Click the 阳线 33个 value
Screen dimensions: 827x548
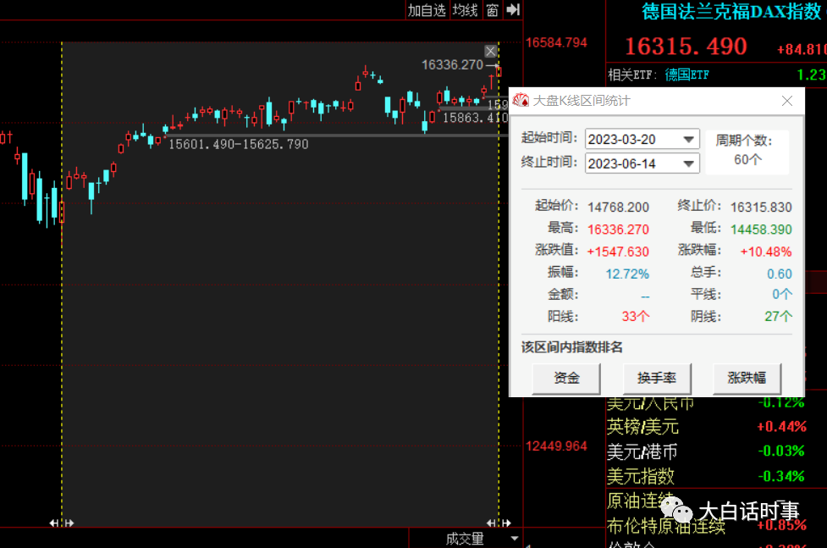(635, 317)
